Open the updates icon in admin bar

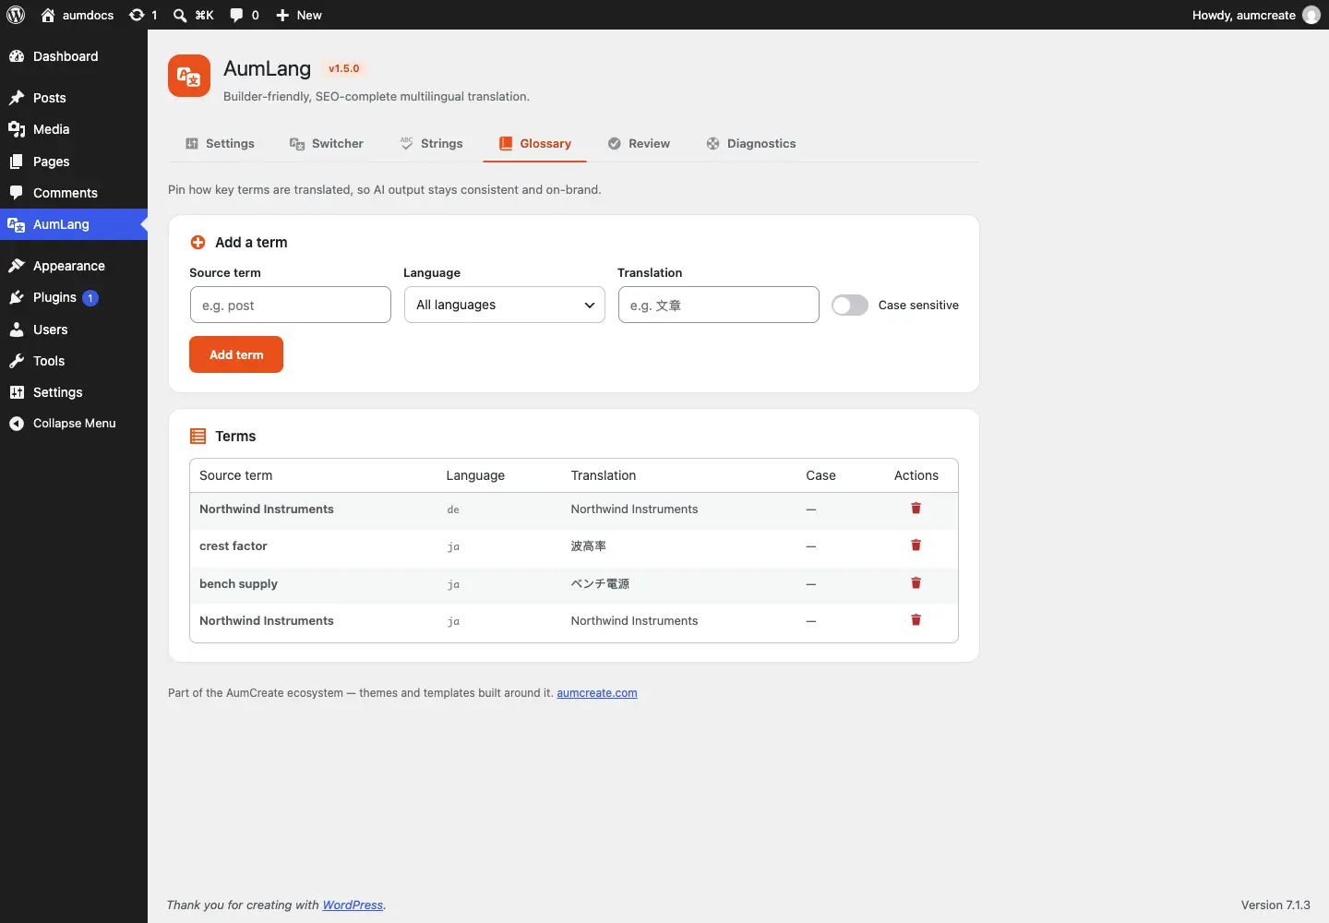143,15
